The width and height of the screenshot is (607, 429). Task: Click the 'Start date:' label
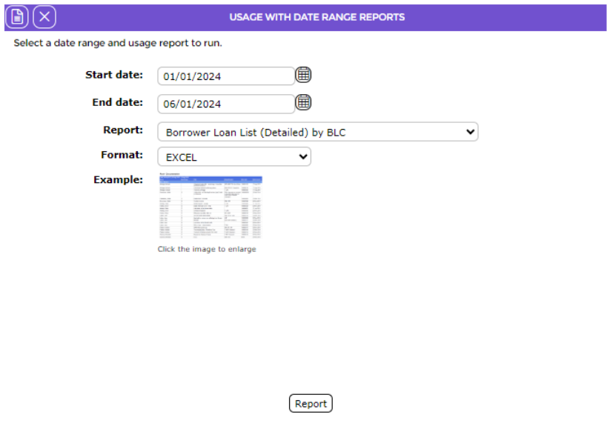pos(114,75)
